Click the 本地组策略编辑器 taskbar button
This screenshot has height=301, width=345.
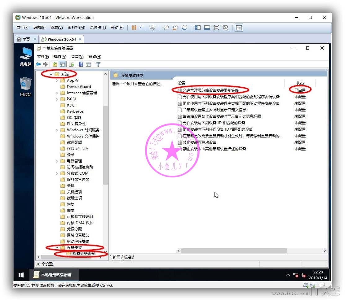pos(54,275)
